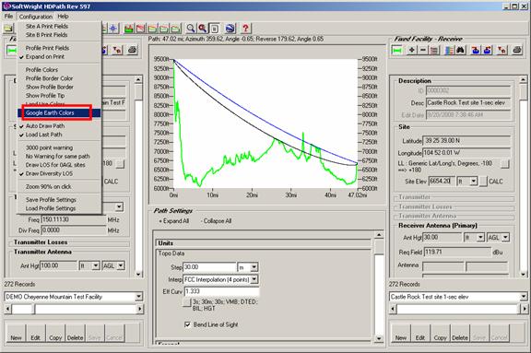Select Profile Colors menu item

tap(59, 70)
